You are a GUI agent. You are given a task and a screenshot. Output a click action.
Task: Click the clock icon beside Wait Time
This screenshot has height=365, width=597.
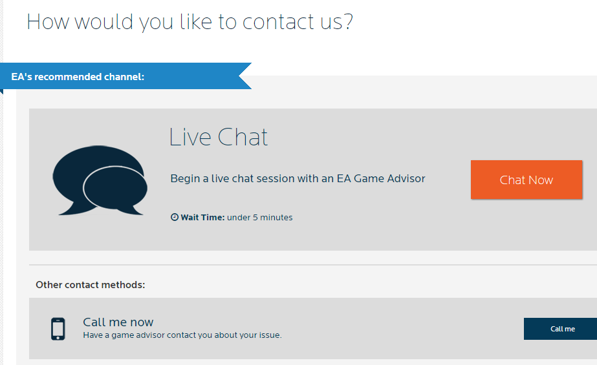tap(174, 218)
